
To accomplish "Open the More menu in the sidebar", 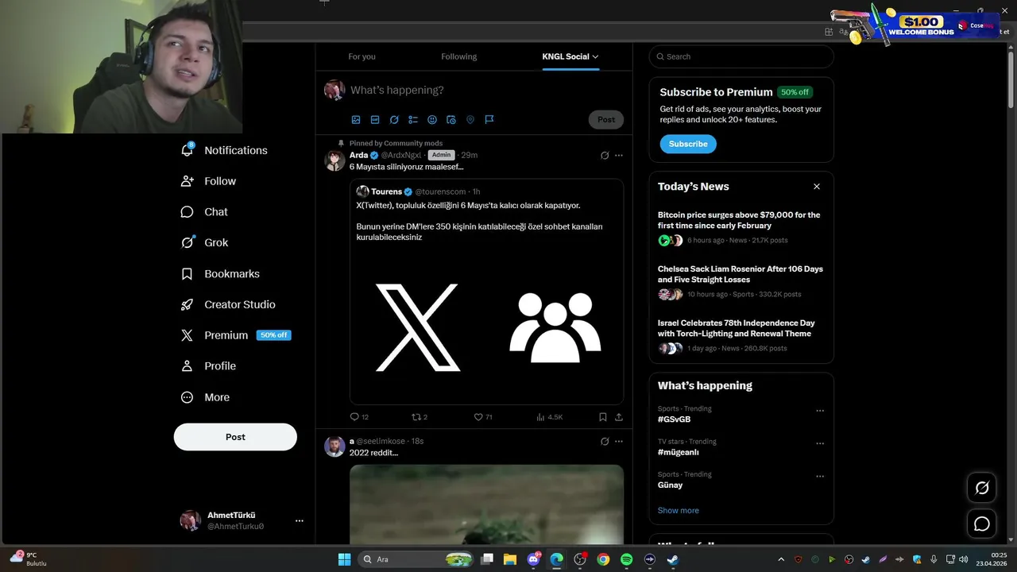I will 205,397.
